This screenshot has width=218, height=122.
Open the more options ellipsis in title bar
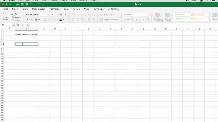(x=43, y=4)
